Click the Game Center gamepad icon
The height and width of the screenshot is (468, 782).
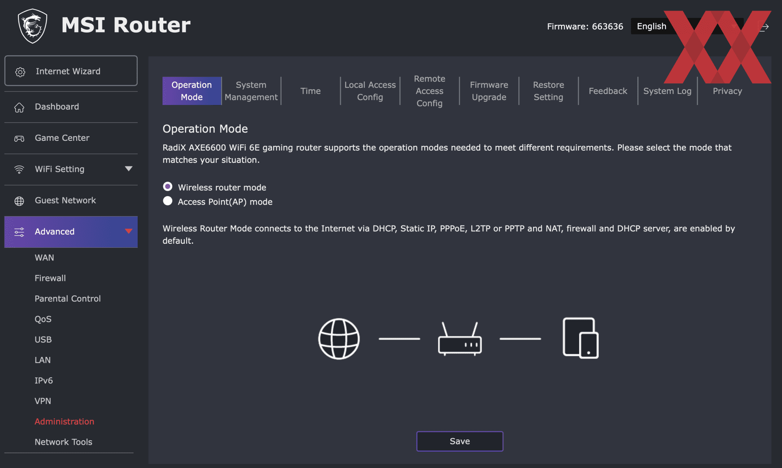[x=19, y=139]
